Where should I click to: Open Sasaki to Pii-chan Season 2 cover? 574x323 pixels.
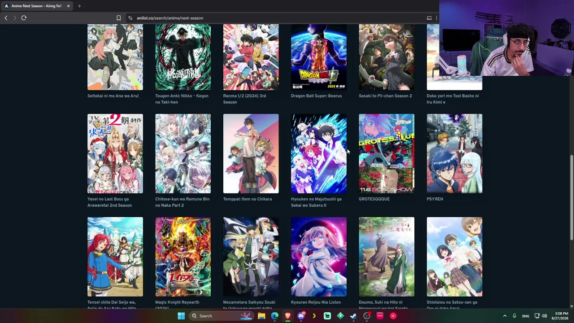pos(387,57)
